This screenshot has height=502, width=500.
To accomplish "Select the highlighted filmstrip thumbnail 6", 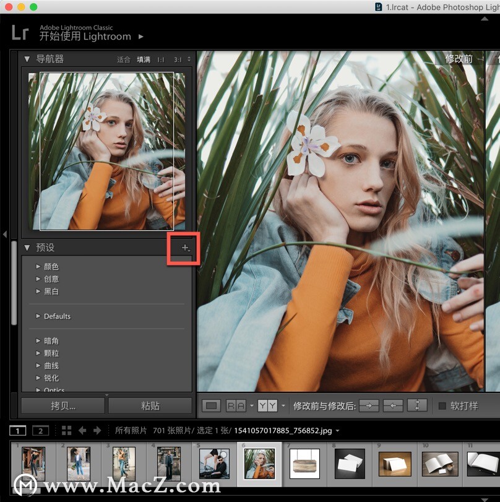I will pos(259,464).
